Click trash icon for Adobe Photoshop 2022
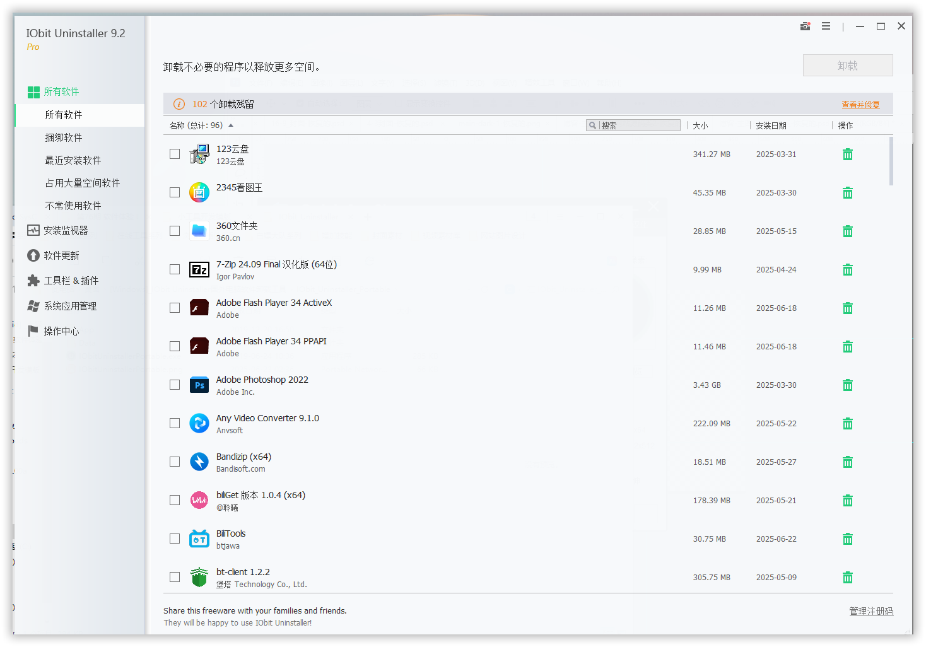This screenshot has height=647, width=926. [x=848, y=385]
